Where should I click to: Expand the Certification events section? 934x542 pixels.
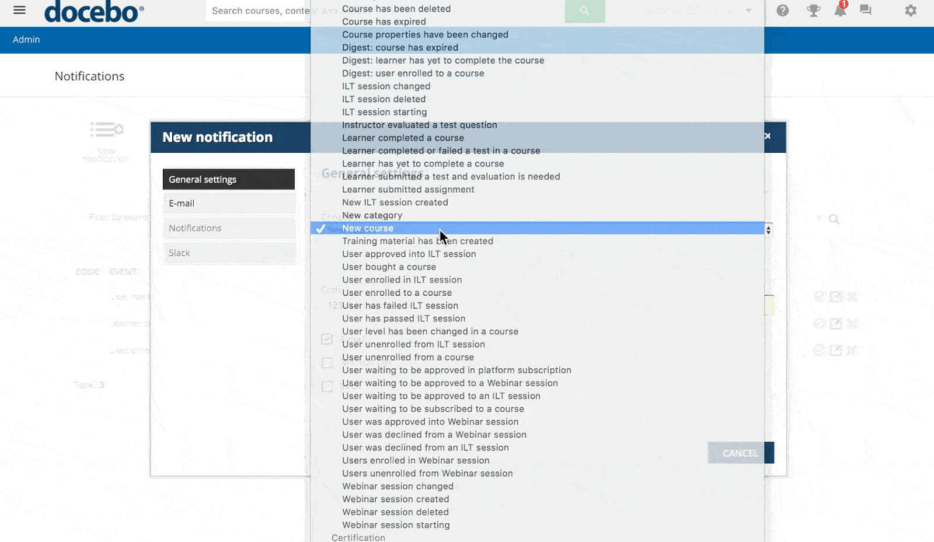coord(358,537)
